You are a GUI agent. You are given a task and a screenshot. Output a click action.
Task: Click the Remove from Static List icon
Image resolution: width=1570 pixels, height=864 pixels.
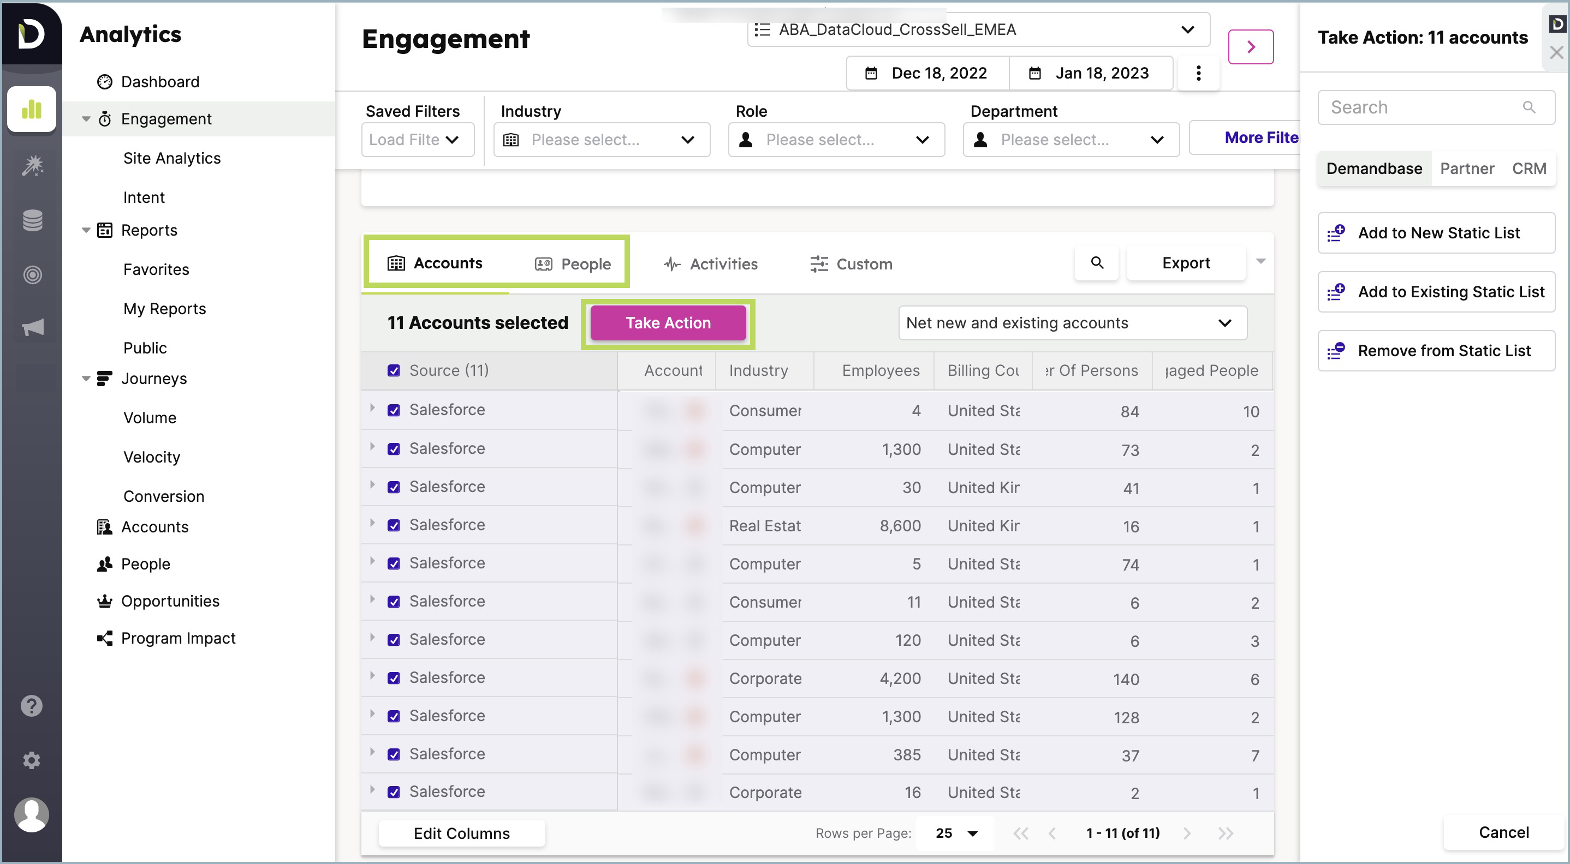tap(1336, 351)
